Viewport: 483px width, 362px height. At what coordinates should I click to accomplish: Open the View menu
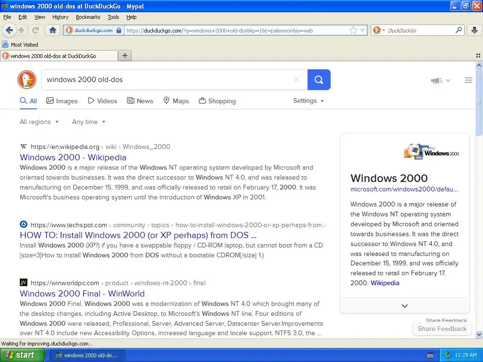(40, 17)
